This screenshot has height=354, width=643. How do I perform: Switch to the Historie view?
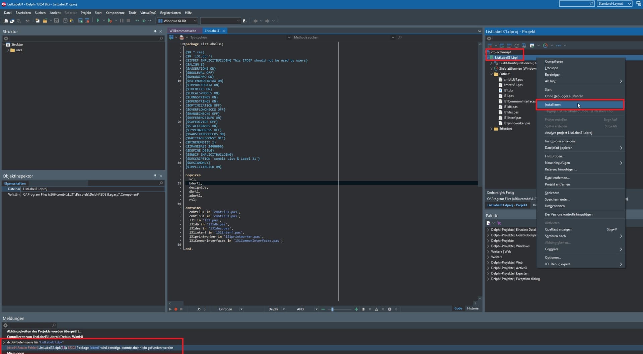point(473,308)
